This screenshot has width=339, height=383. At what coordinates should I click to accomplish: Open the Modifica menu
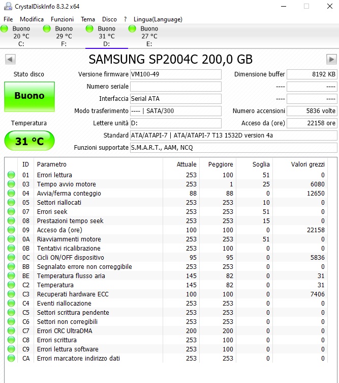tap(32, 19)
